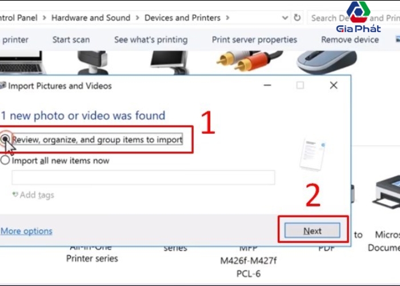This screenshot has width=400, height=286.
Task: Click the Next button
Action: point(312,231)
